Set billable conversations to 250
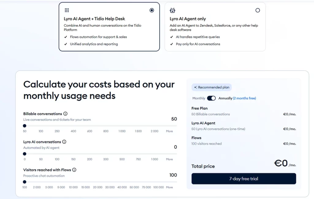 pos(57,131)
